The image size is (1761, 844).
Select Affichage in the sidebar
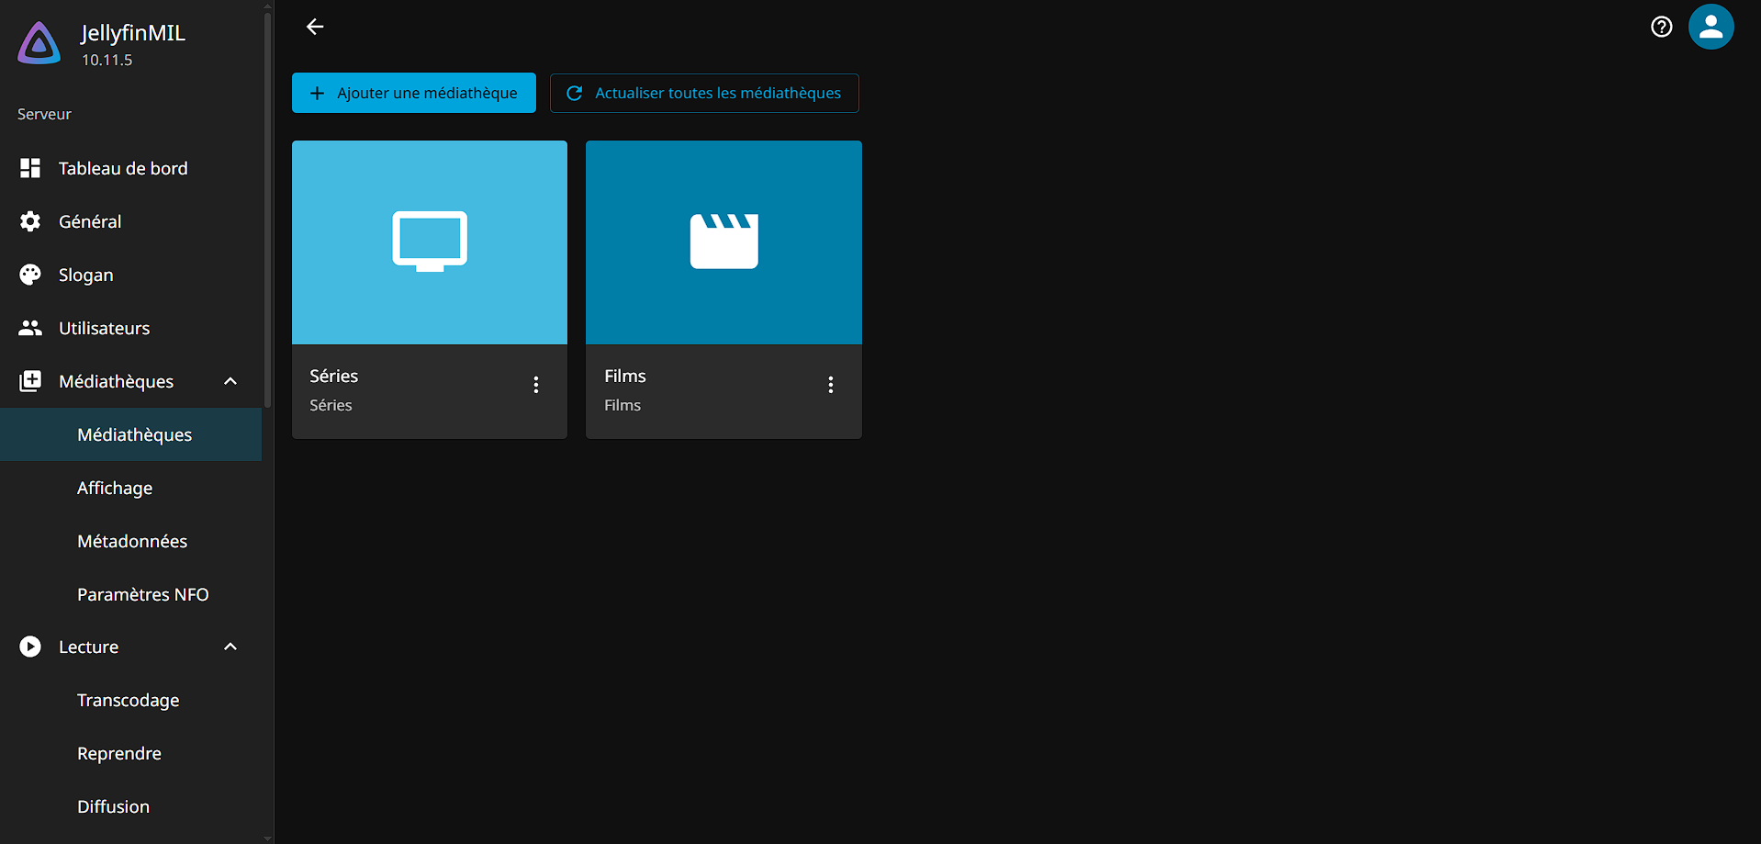point(115,488)
